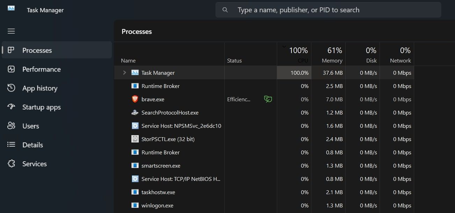Select Service Host: NPSMSvc_2e6dc10 row
Image resolution: width=455 pixels, height=213 pixels.
coord(264,126)
